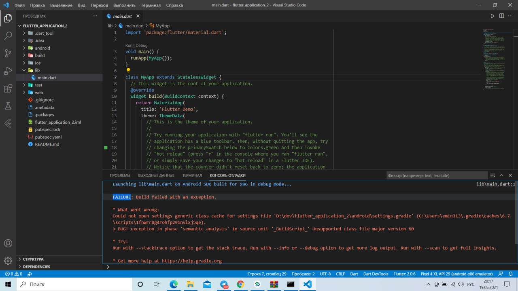Image resolution: width=518 pixels, height=291 pixels.
Task: Open the Manage gear icon
Action: [x=8, y=261]
